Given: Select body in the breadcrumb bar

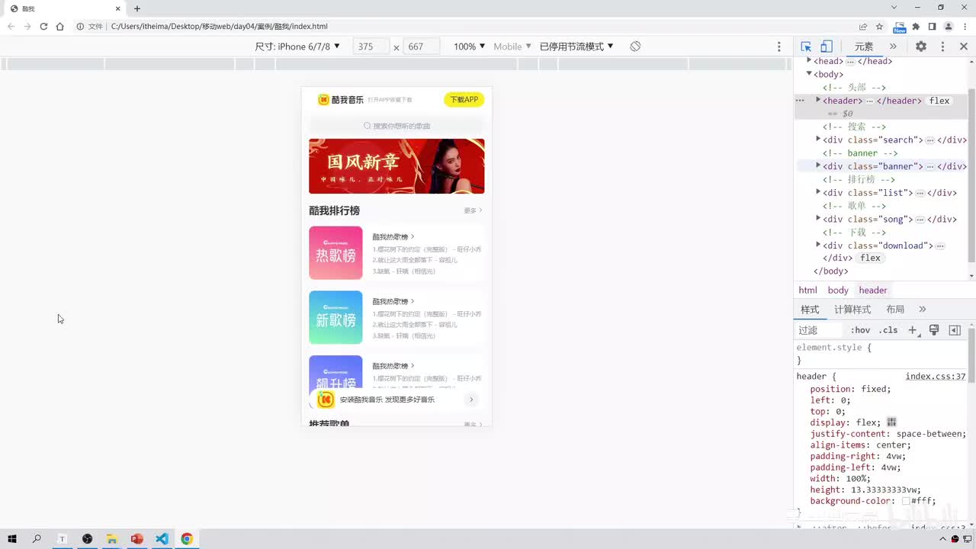Looking at the screenshot, I should click(x=838, y=291).
